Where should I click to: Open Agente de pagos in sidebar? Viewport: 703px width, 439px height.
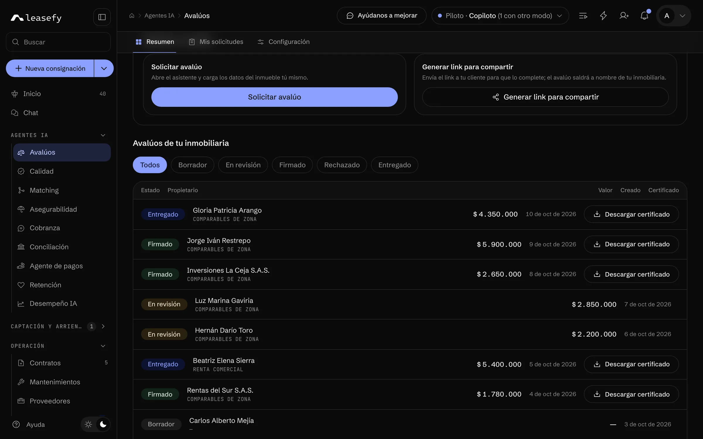62,266
